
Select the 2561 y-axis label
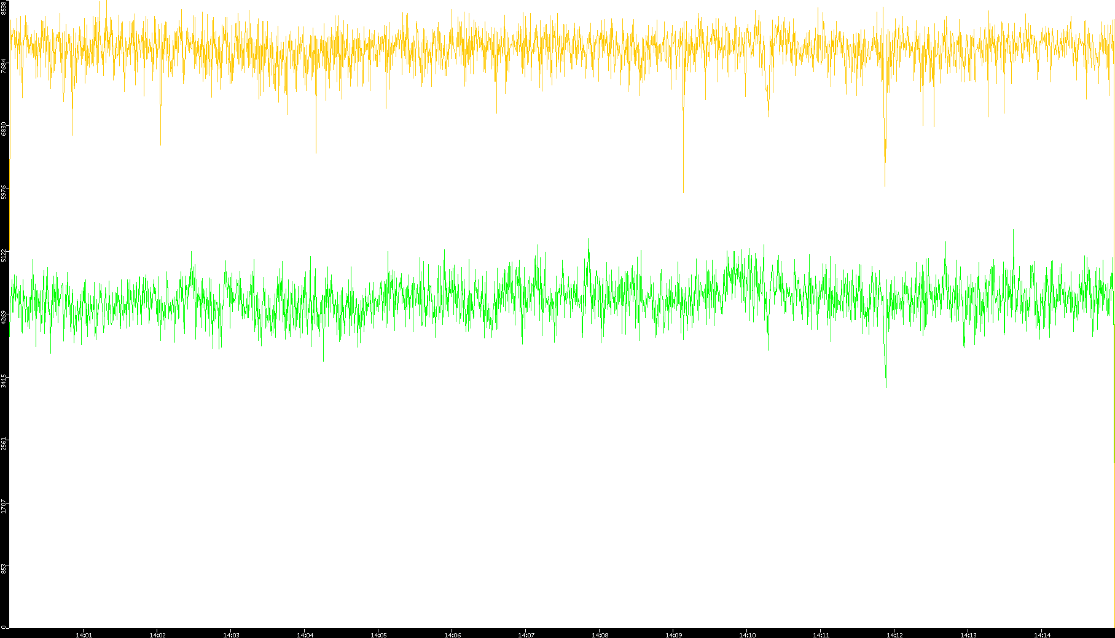pyautogui.click(x=4, y=443)
